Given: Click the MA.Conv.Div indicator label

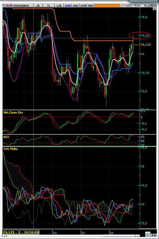Looking at the screenshot, I should click(x=13, y=112).
